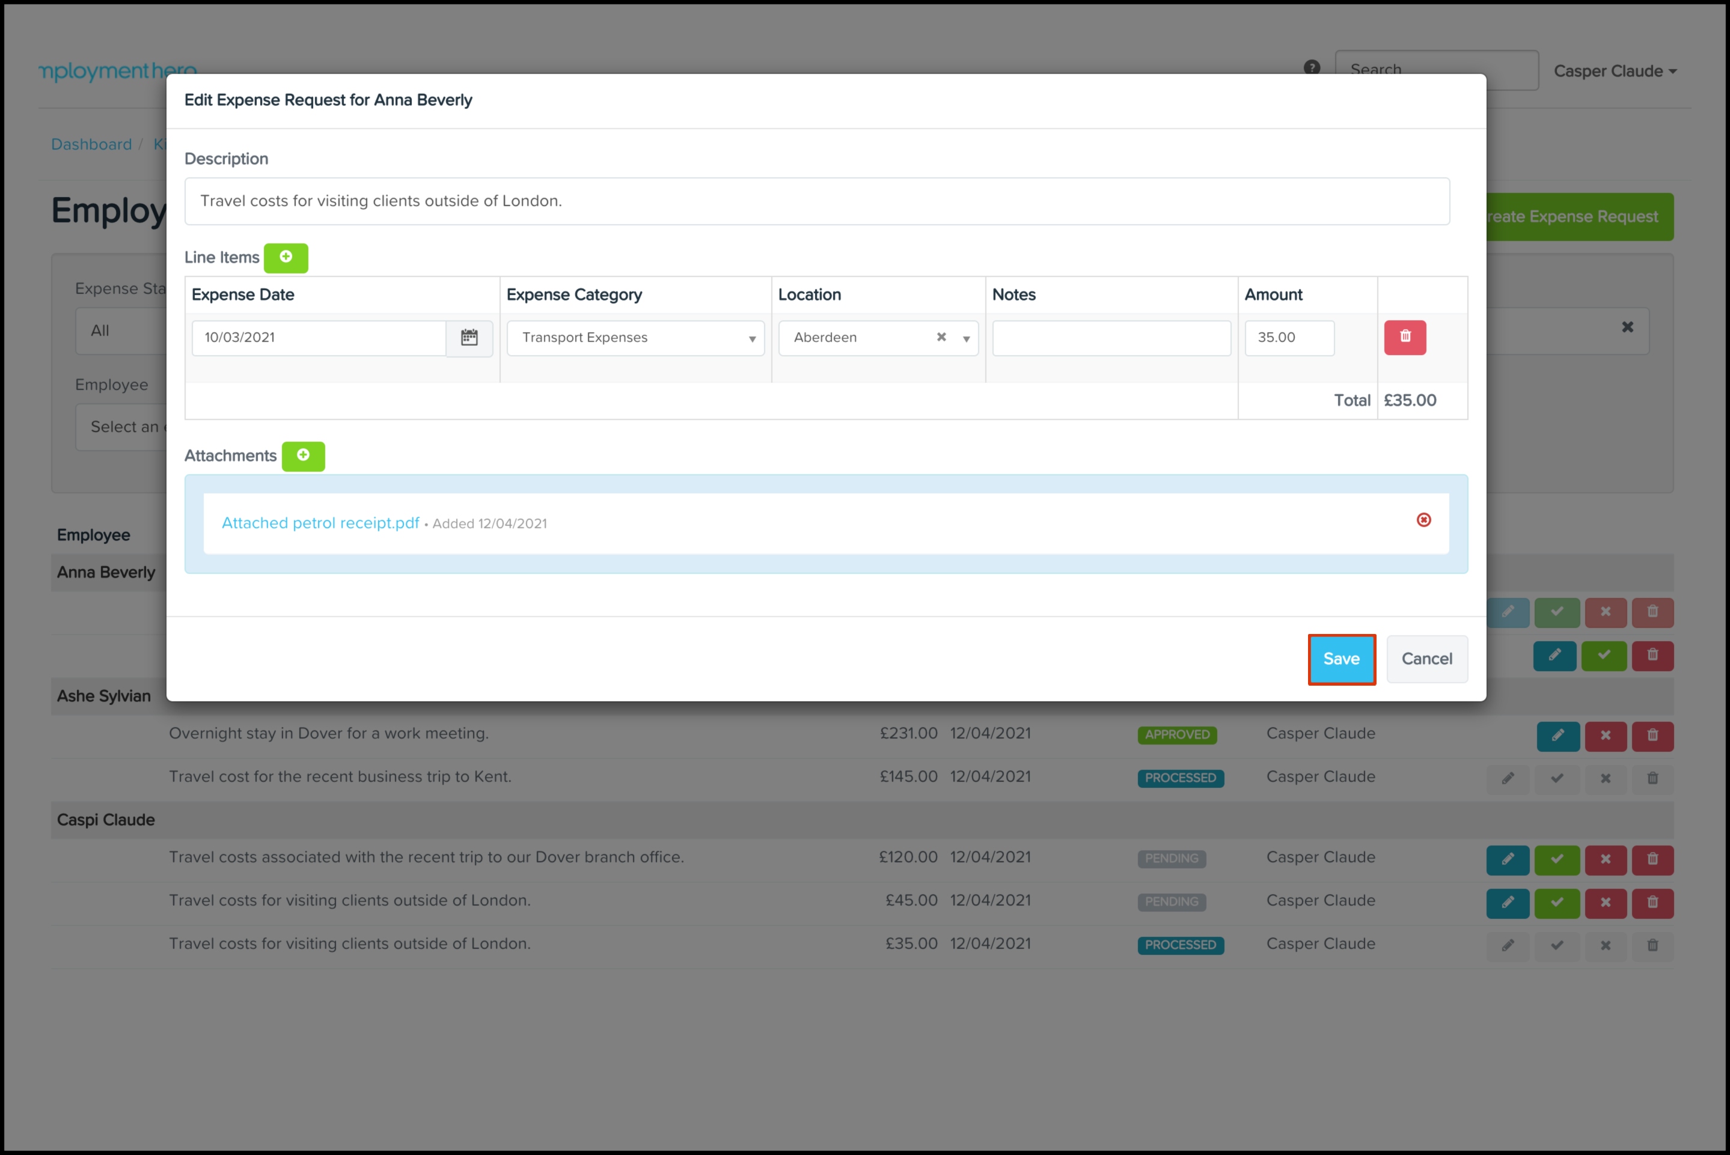Remove the attached petrol receipt file
The height and width of the screenshot is (1155, 1730).
point(1423,520)
